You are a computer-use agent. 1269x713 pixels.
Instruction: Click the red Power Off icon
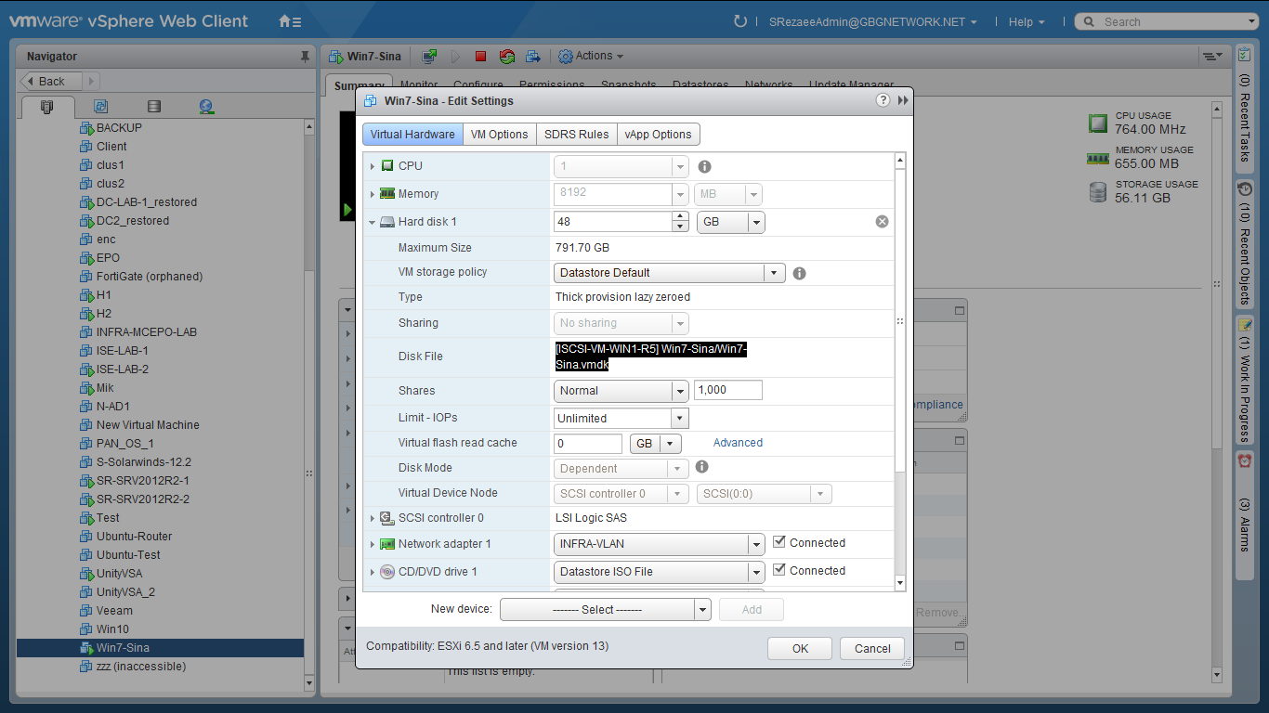[480, 57]
